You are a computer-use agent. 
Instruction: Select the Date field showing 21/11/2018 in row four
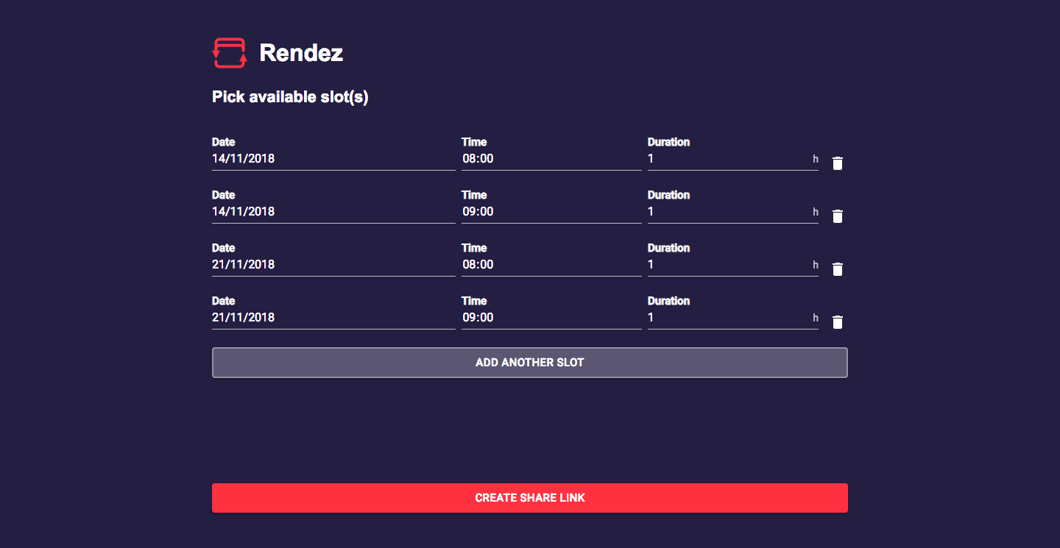pyautogui.click(x=333, y=317)
